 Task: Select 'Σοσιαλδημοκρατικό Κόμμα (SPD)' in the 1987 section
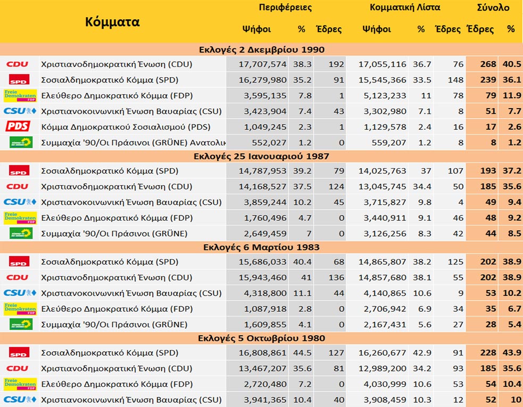(110, 171)
